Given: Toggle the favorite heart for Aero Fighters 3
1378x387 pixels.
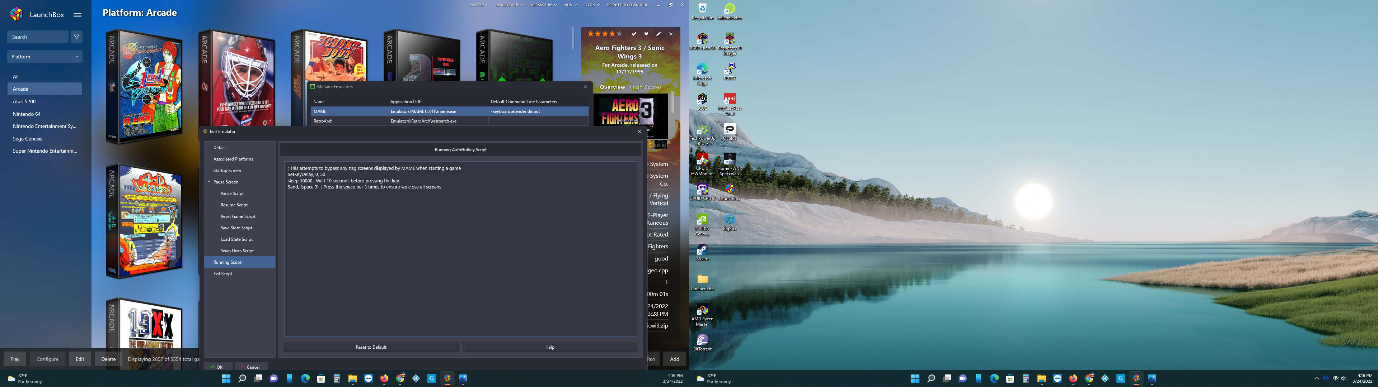Looking at the screenshot, I should (x=646, y=34).
